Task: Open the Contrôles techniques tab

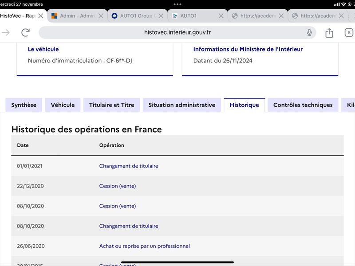Action: click(303, 105)
